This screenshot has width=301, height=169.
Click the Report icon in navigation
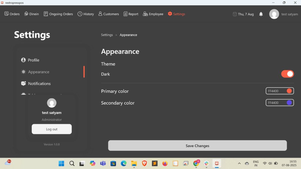[x=126, y=14]
